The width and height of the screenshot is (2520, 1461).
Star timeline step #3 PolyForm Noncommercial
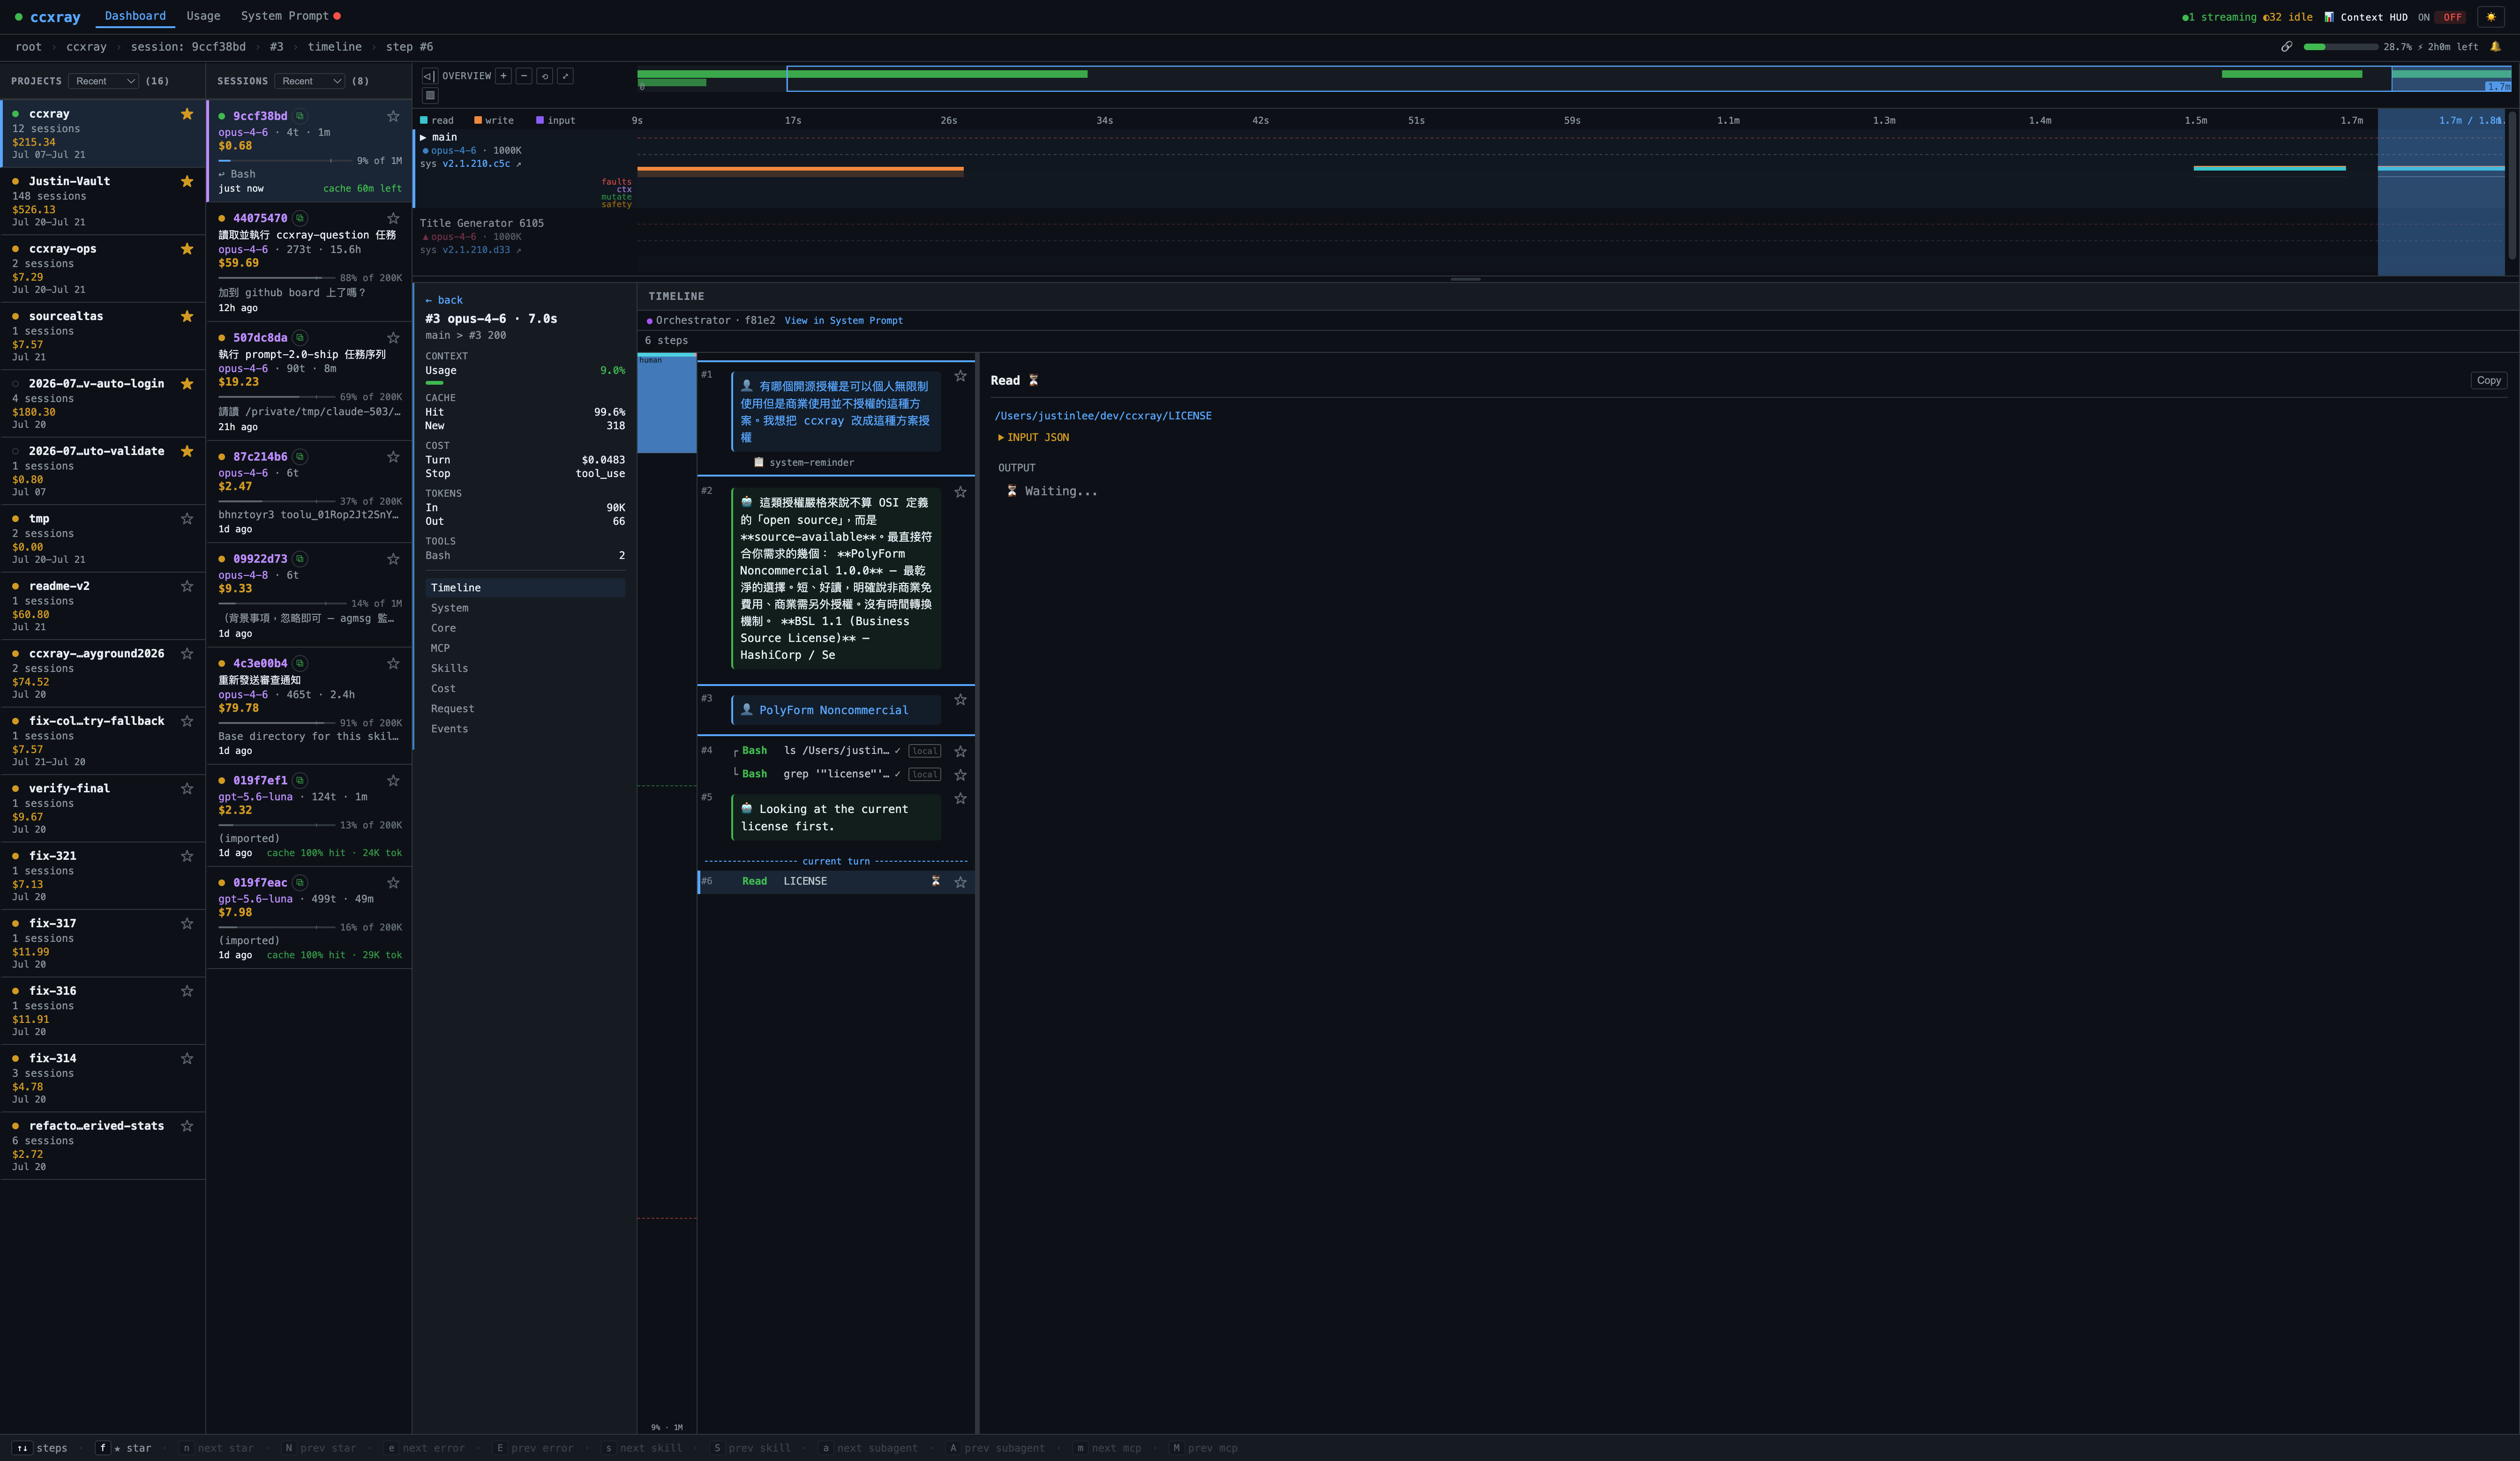click(x=960, y=700)
